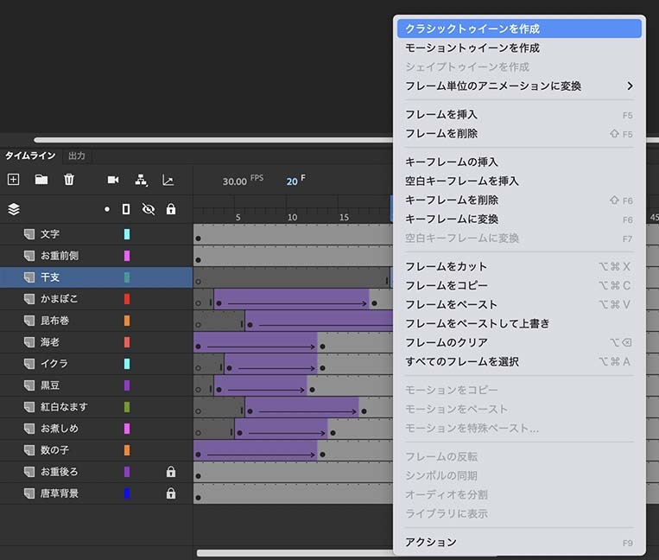Toggle lock all layers padlock in header
659x560 pixels.
coord(171,209)
